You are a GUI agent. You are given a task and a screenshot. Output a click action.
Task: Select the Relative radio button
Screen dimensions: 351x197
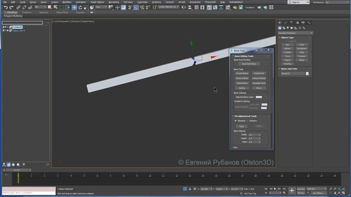247,120
